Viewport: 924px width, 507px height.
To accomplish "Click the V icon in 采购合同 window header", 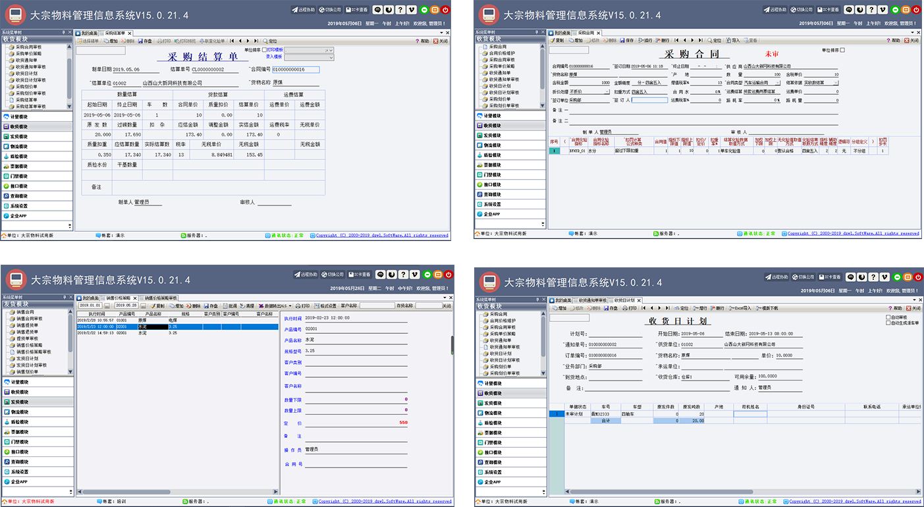I will click(884, 10).
